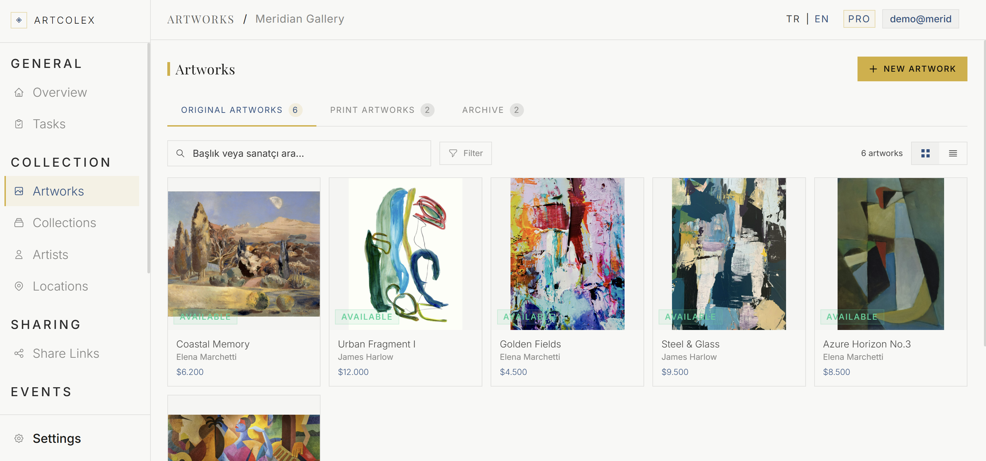Image resolution: width=986 pixels, height=461 pixels.
Task: Click the Overview home icon
Action: coord(19,93)
